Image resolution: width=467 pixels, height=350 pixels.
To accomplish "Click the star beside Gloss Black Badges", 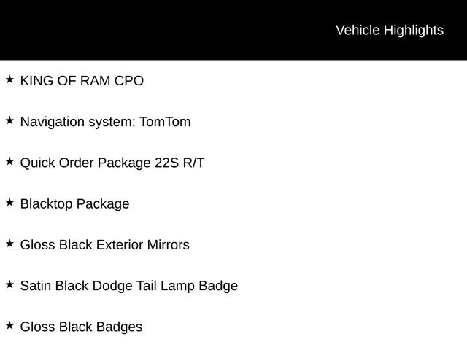I will tap(9, 326).
